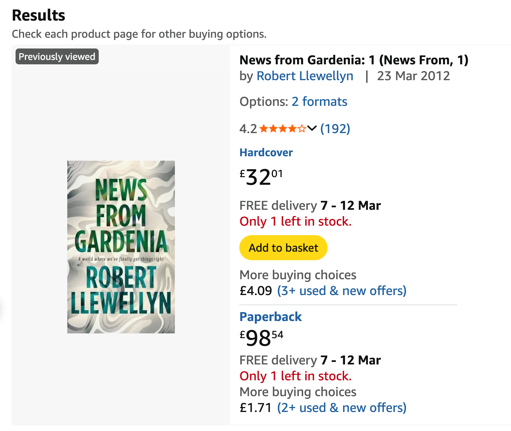Click the Add to basket button
Viewport: 511px width, 431px height.
[x=283, y=248]
